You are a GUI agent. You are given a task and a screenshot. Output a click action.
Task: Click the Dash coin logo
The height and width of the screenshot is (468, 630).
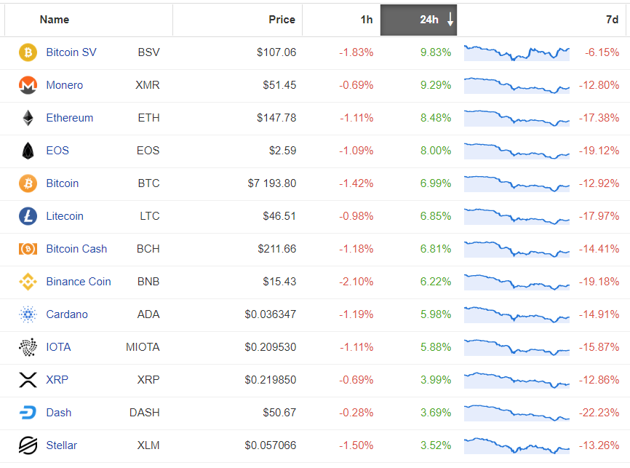[x=28, y=413]
